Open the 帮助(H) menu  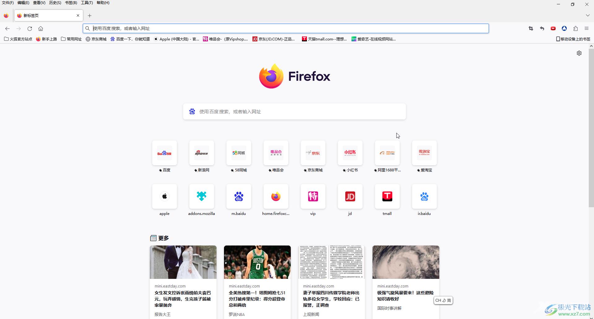tap(103, 3)
